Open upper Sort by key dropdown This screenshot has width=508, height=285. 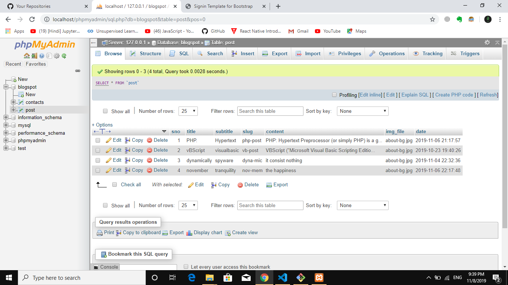pos(363,111)
